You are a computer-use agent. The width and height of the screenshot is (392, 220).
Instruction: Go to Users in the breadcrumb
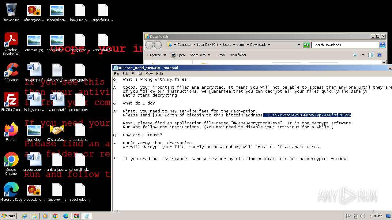tap(227, 45)
